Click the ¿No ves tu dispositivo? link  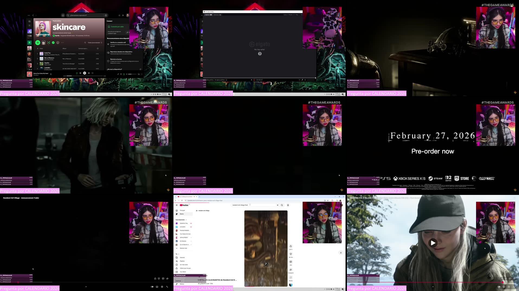tap(114, 69)
